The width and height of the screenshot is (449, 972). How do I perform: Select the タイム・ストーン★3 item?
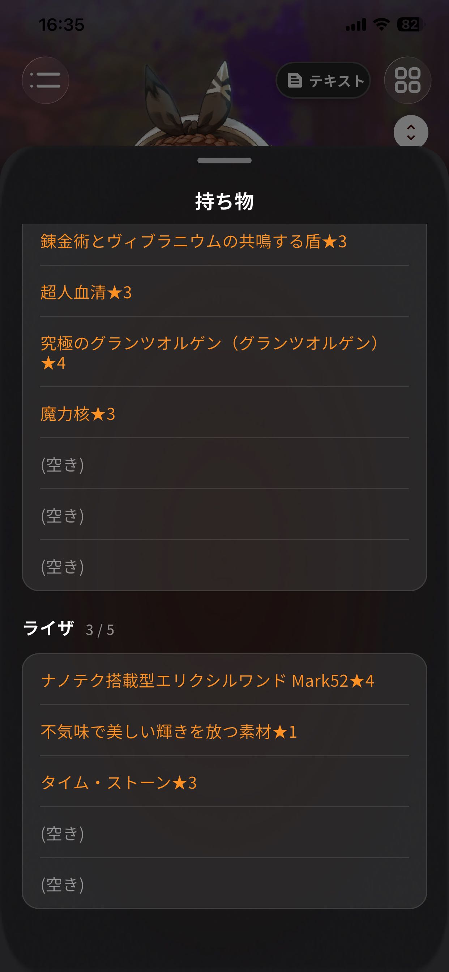pos(224,782)
